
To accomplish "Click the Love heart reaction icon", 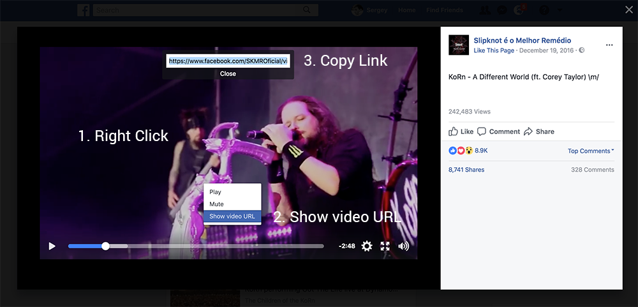I will 461,151.
